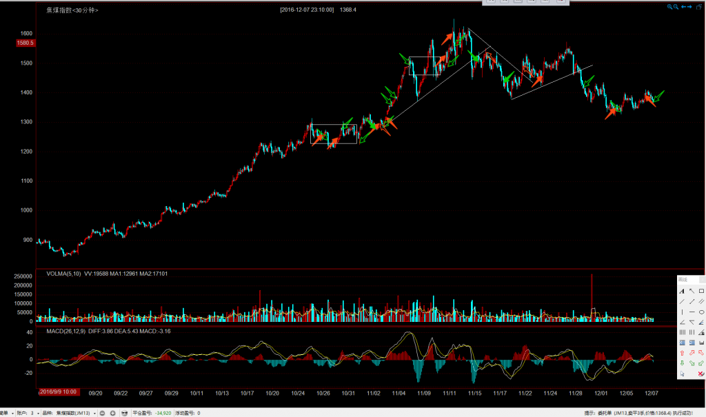This screenshot has width=706, height=417.
Task: Click the plus quantity button
Action: coord(112,413)
